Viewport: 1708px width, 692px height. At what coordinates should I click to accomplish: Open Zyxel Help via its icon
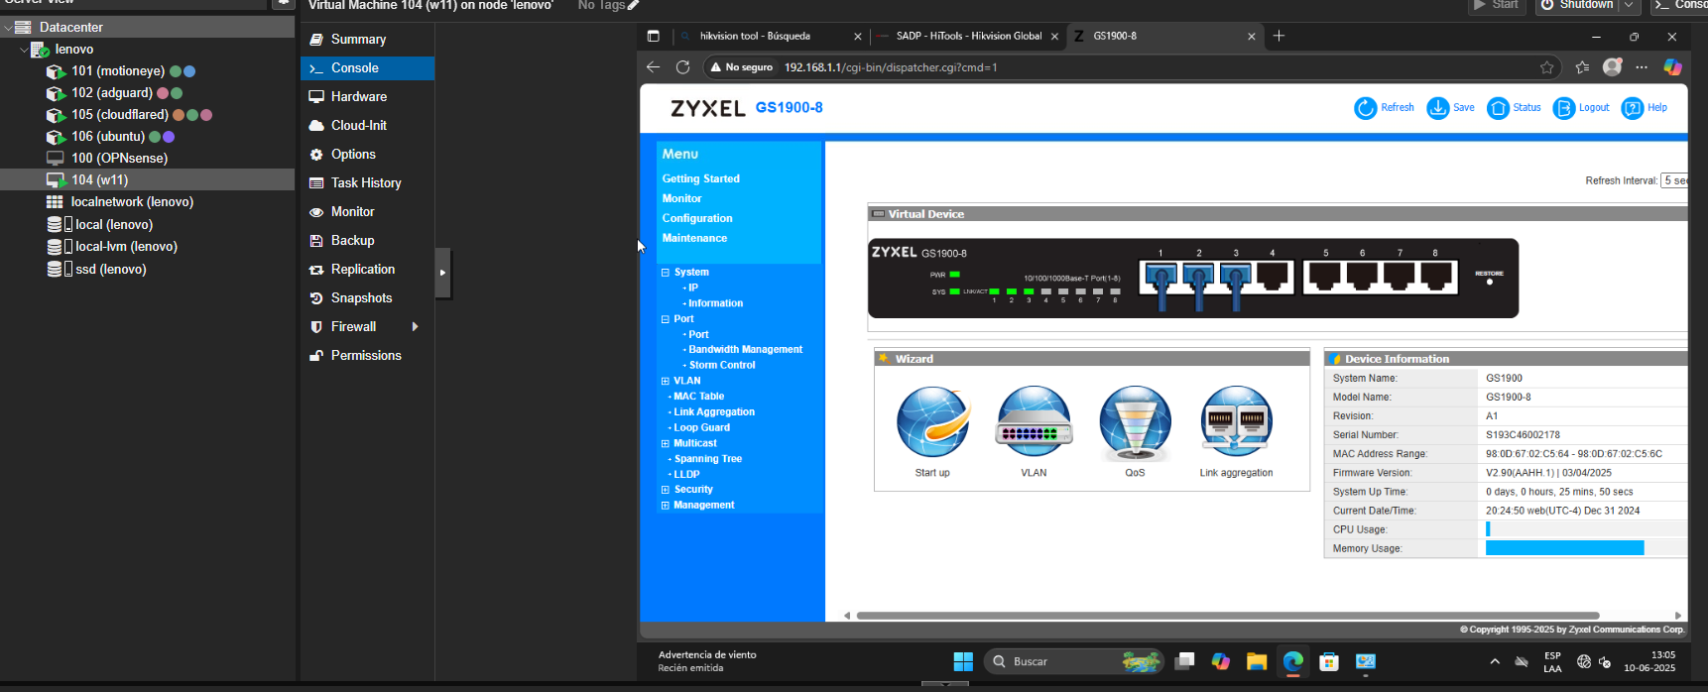click(1632, 108)
